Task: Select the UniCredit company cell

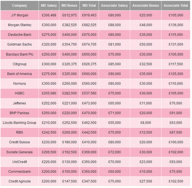Action: point(19,162)
